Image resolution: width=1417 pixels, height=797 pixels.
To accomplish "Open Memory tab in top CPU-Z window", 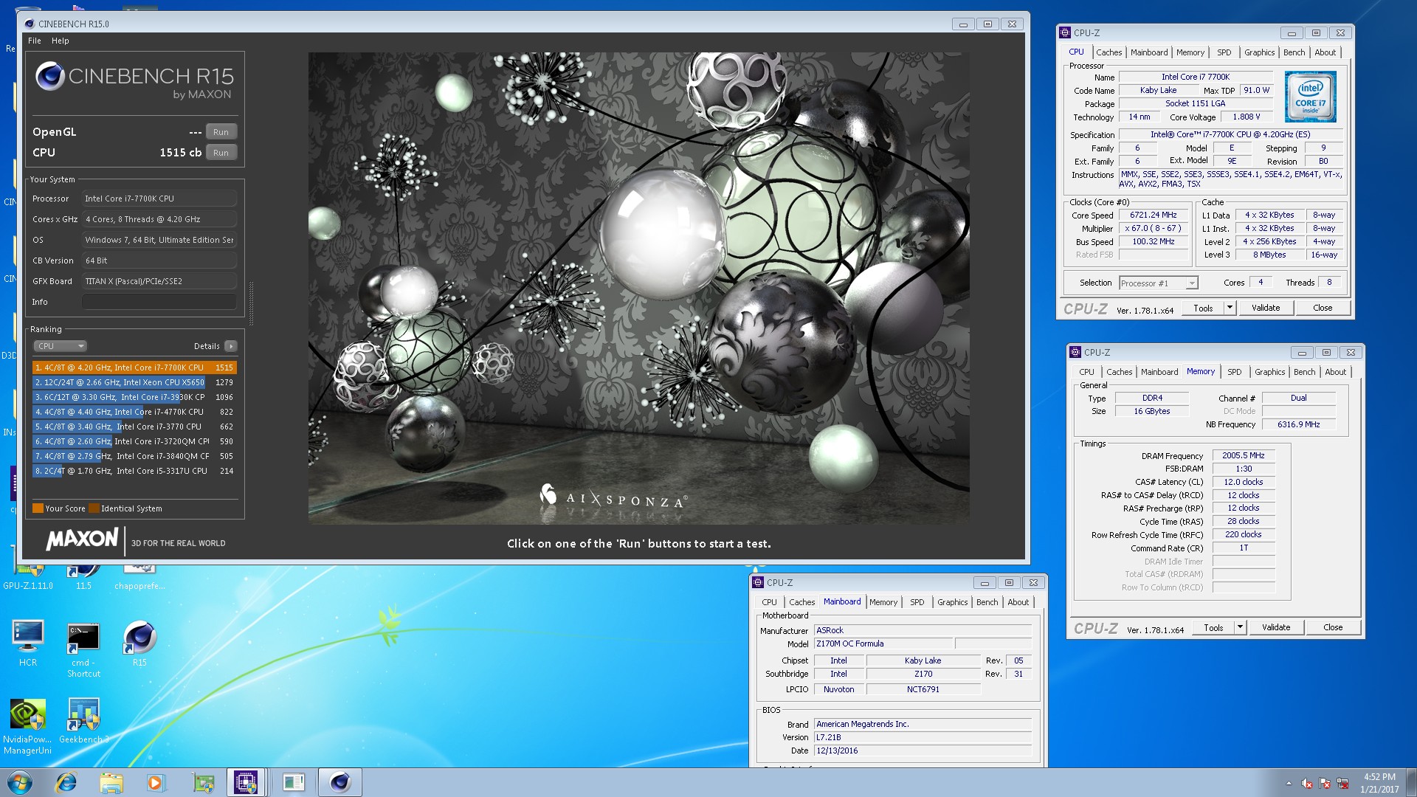I will click(1190, 52).
